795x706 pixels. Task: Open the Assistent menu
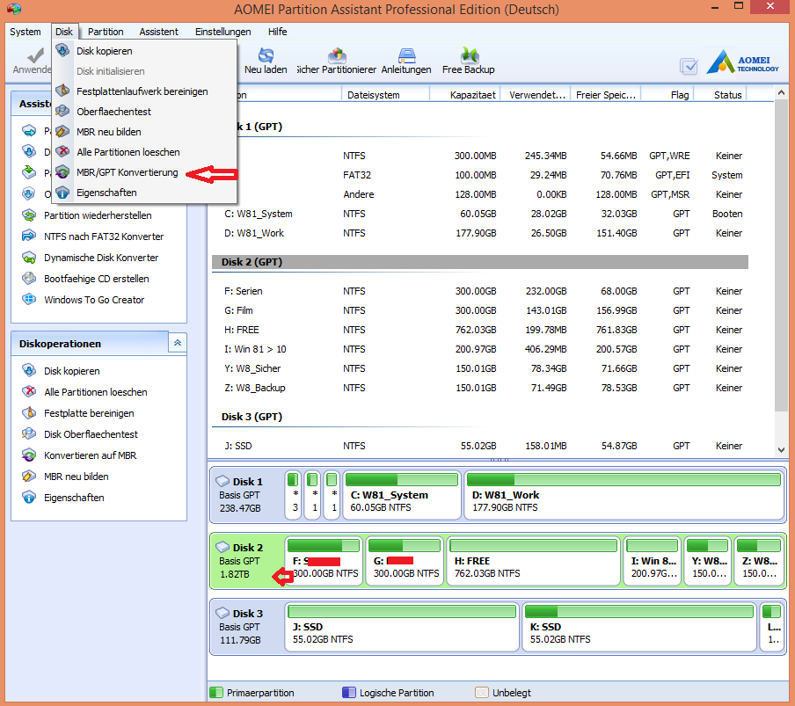click(x=158, y=32)
